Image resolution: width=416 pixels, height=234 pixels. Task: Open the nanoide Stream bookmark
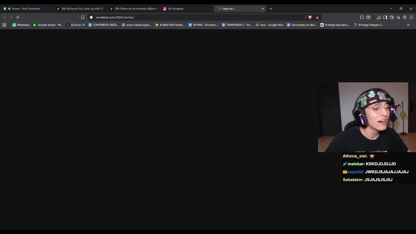pyautogui.click(x=48, y=25)
